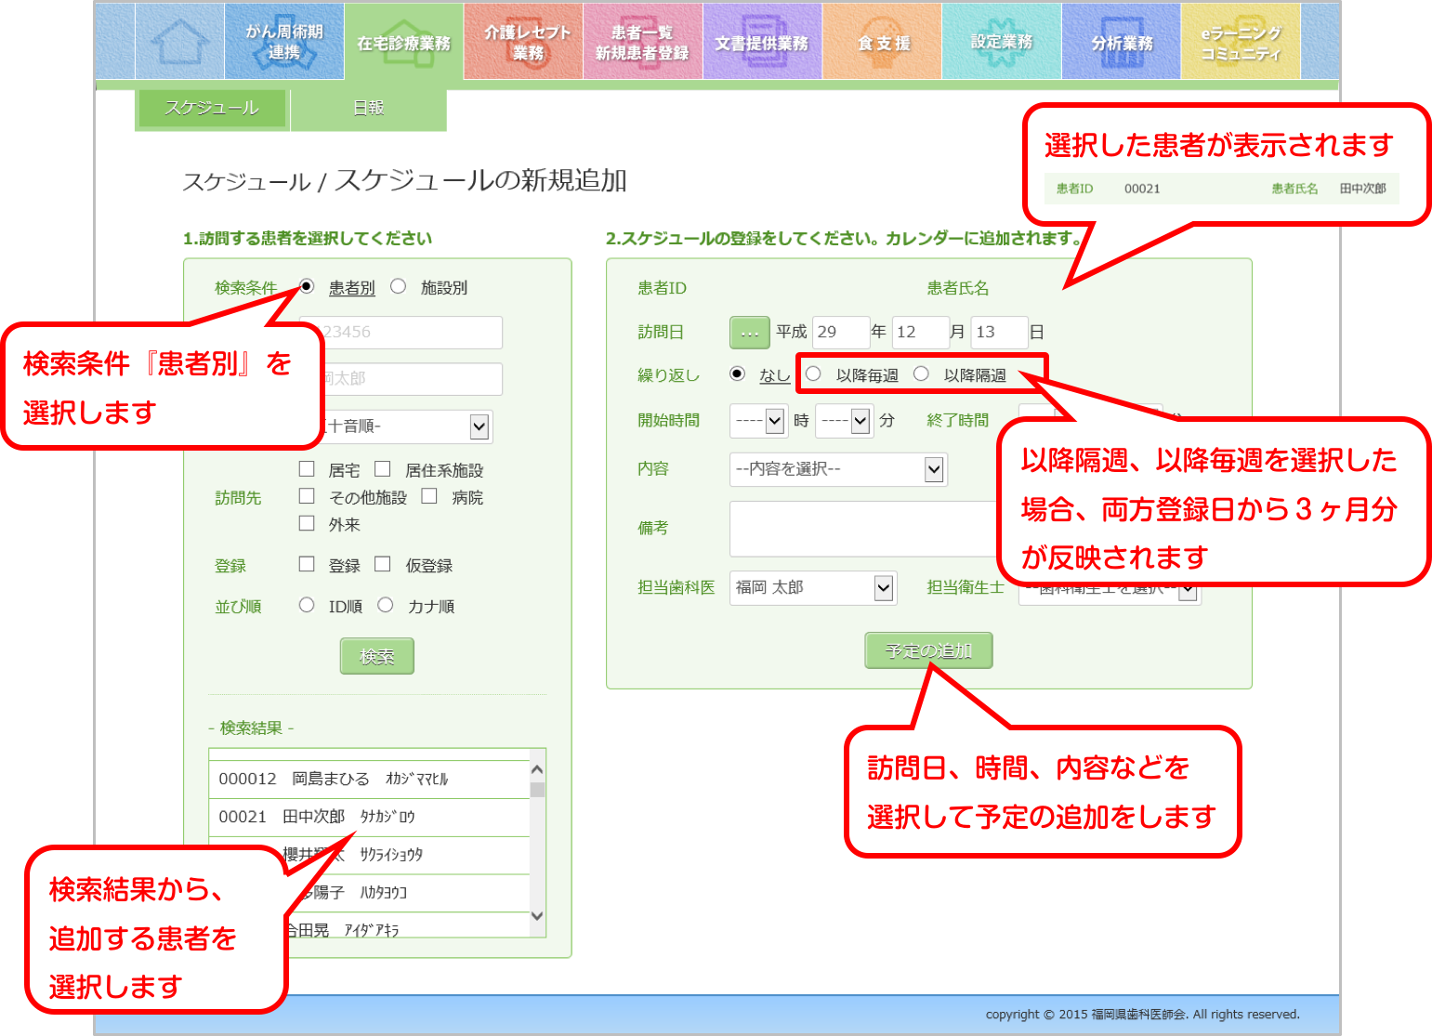1432x1036 pixels.
Task: Open the start hour dropdown
Action: click(x=758, y=421)
